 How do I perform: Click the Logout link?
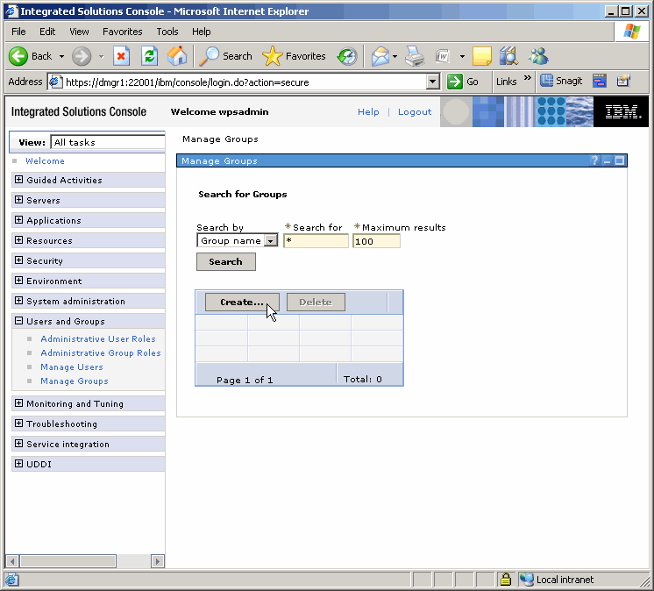[x=415, y=112]
